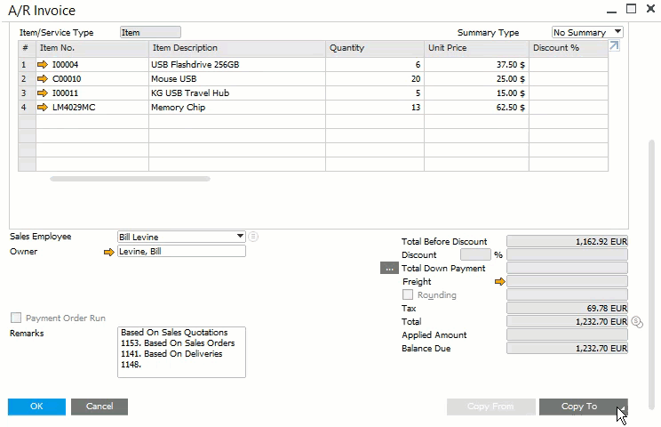Click the Discount percent input field
661x427 pixels.
pyautogui.click(x=475, y=254)
